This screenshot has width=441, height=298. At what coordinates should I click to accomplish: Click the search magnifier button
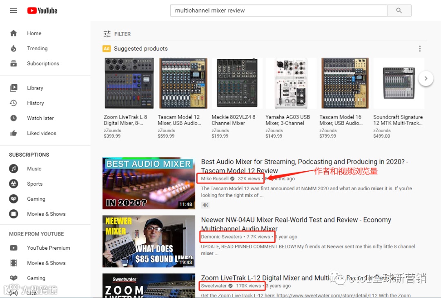(x=399, y=10)
